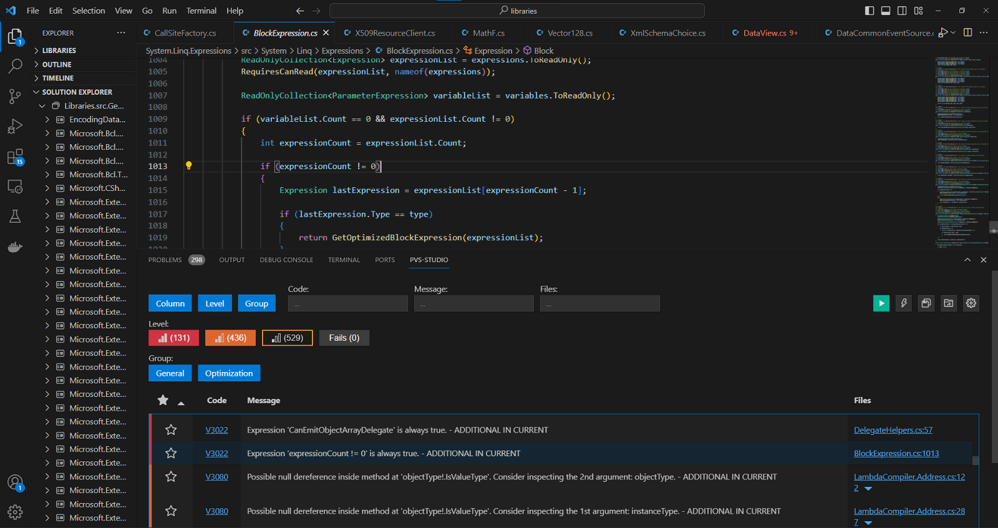
Task: Collapse the SOLUTION EXPLORER section
Action: 77,92
